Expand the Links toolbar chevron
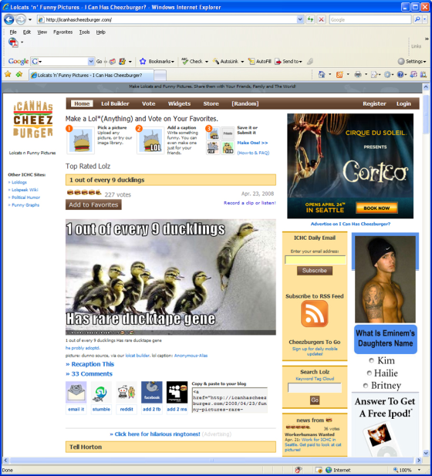 click(427, 39)
